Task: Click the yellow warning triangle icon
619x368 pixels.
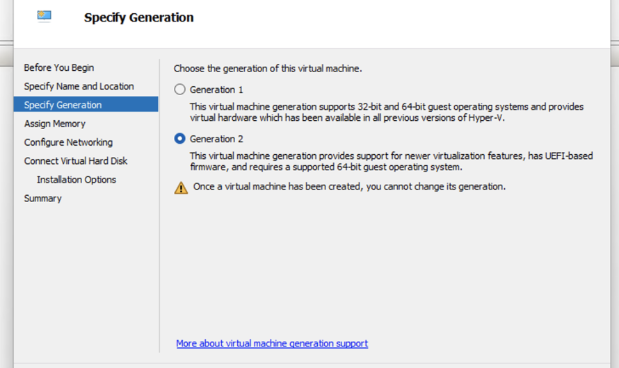Action: pos(181,187)
